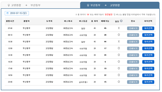162x92 pixels.
Task: Pick 좌석선택 for the 12:00 bus
Action: [x=148, y=48]
